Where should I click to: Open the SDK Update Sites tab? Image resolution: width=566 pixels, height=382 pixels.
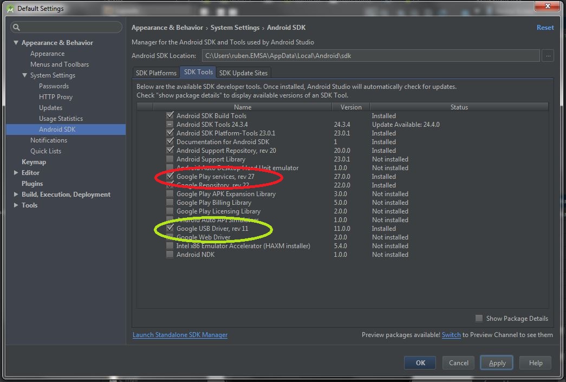[x=243, y=72]
